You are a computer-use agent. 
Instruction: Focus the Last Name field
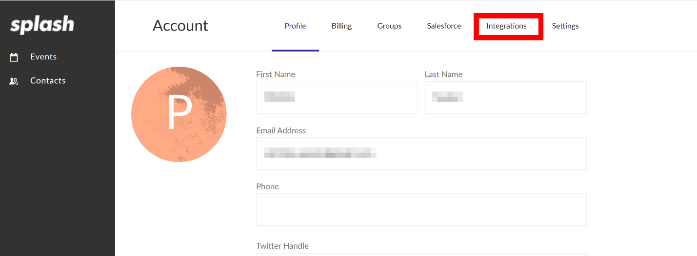click(x=506, y=97)
